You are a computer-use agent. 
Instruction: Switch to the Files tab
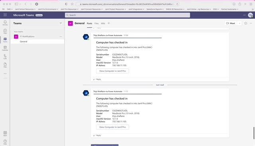pos(96,23)
